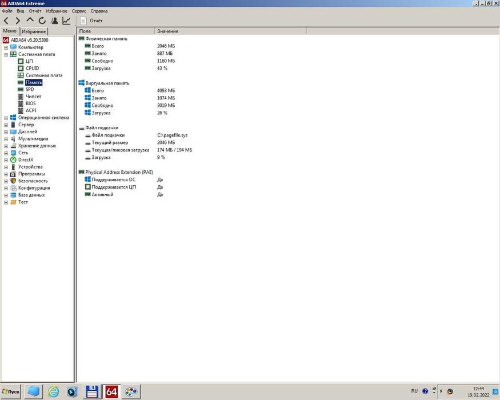Expand the Устройства tree node

(6, 167)
